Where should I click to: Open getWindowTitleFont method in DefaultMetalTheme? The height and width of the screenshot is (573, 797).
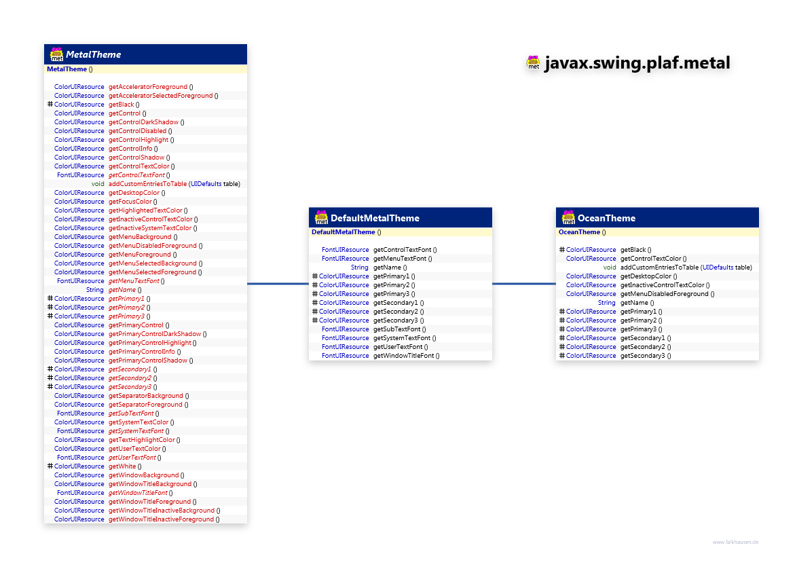pos(404,356)
